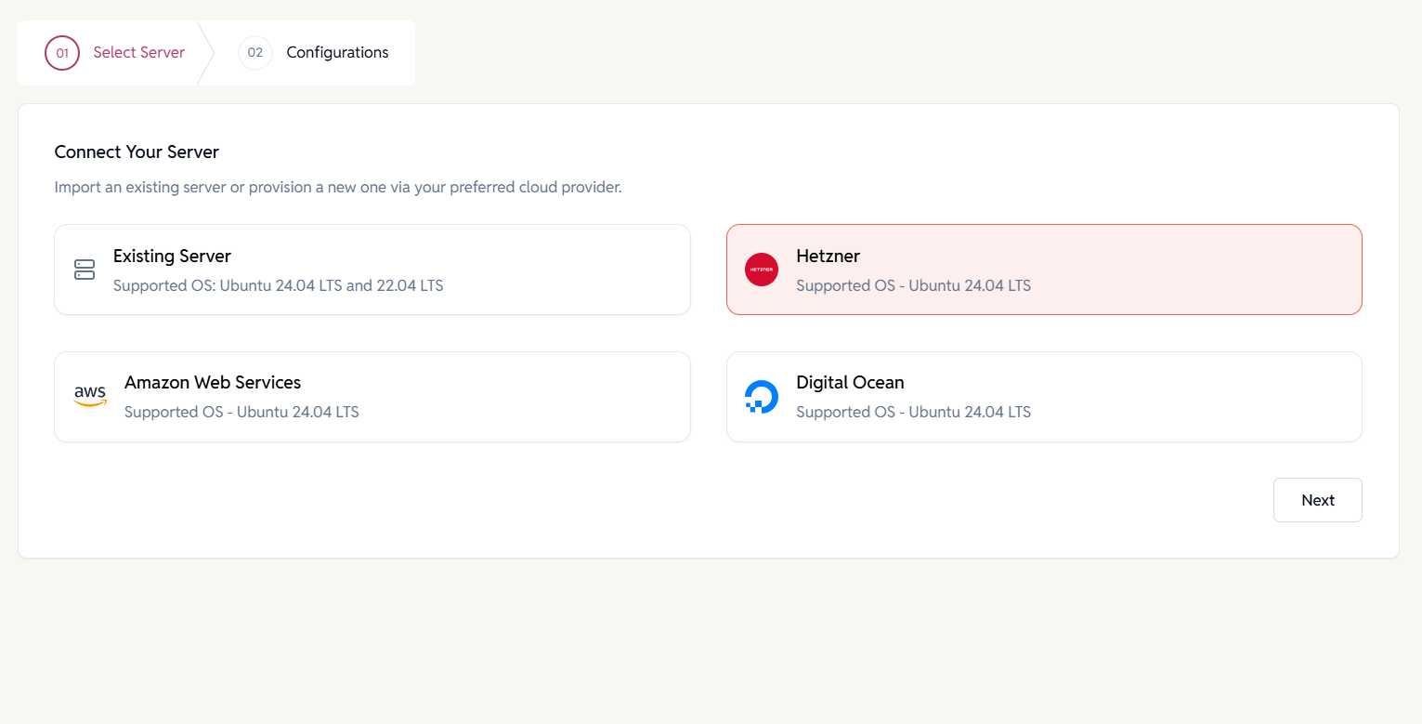Image resolution: width=1422 pixels, height=724 pixels.
Task: Click the step 02 circle indicator
Action: click(x=255, y=53)
